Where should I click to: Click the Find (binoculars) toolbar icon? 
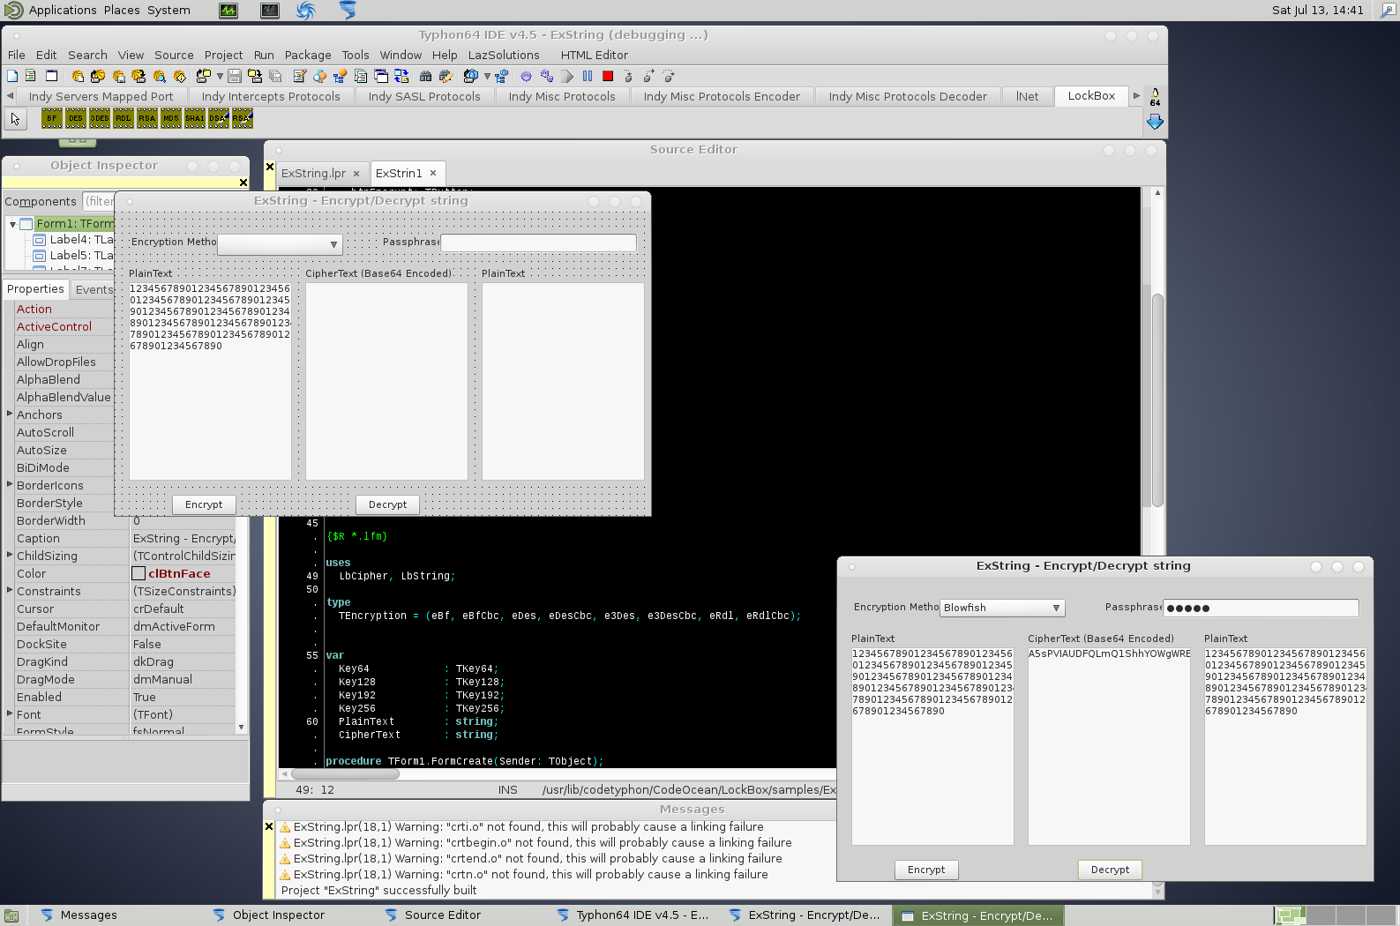pyautogui.click(x=426, y=77)
